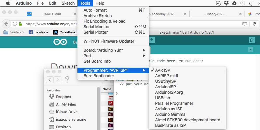
Task: Expand the Board "Arduino Yún" submenu
Action: (113, 50)
